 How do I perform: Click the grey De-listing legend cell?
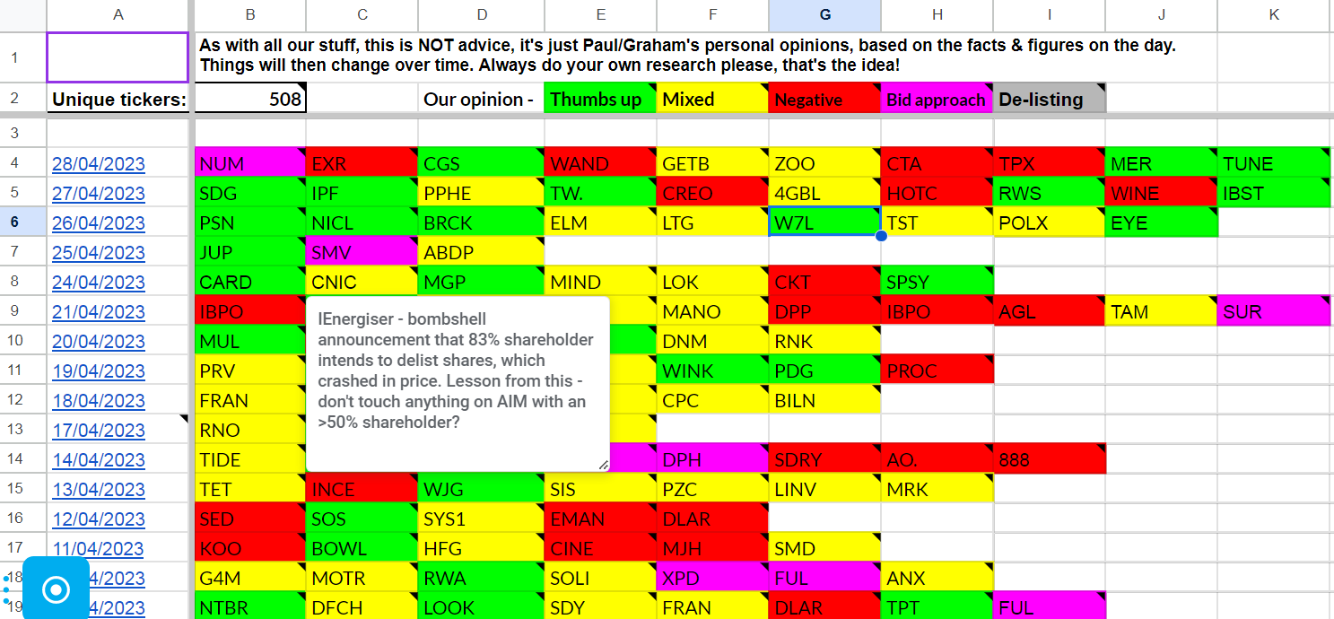pyautogui.click(x=1050, y=99)
